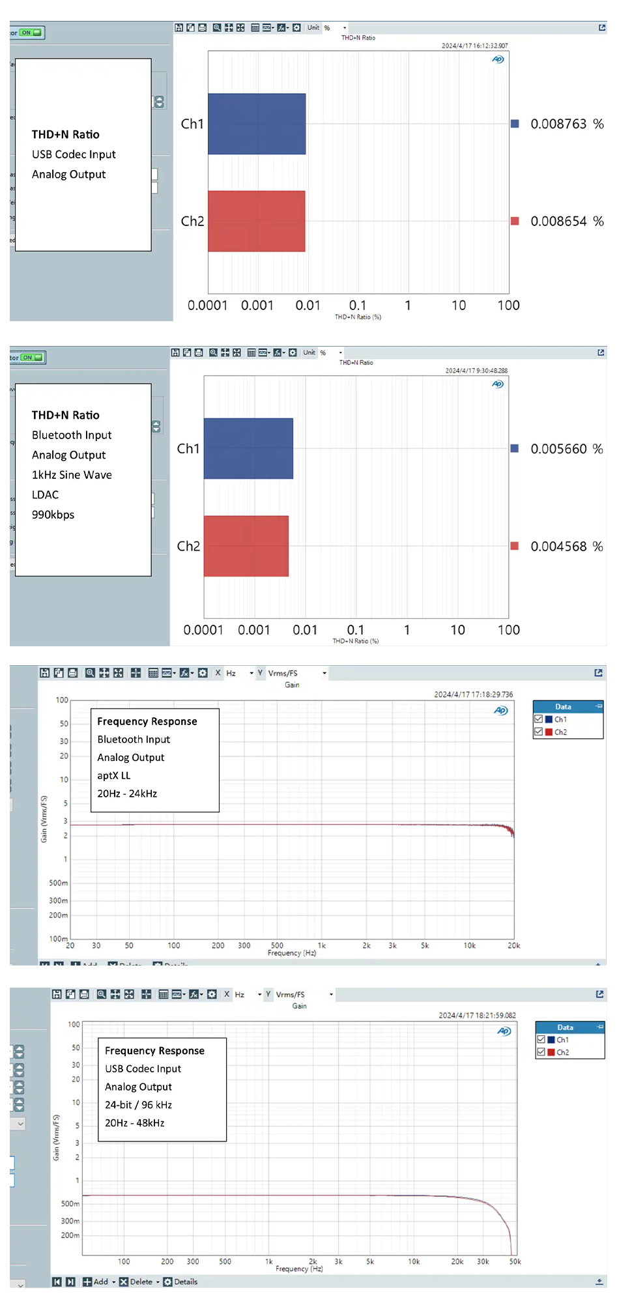Uncheck Ch2 in the 24-bit/96 kHz graph Data legend
The width and height of the screenshot is (617, 1303).
541,1052
